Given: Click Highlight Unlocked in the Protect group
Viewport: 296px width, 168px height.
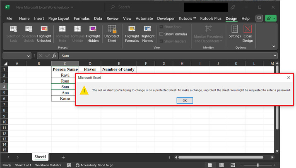Looking at the screenshot, I should coord(44,34).
